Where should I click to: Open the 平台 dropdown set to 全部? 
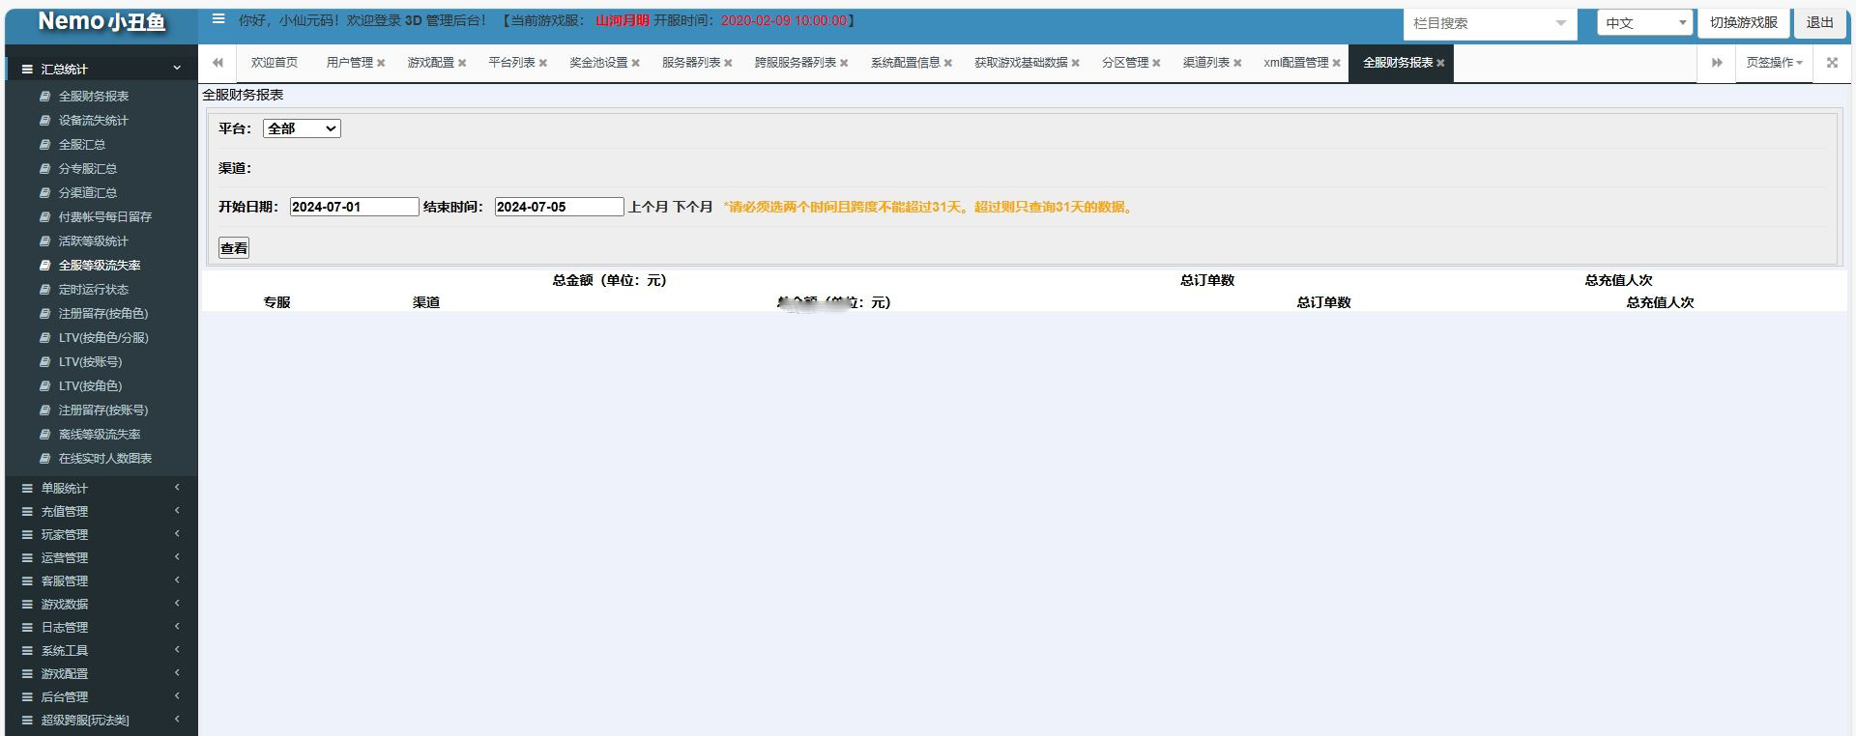tap(302, 128)
